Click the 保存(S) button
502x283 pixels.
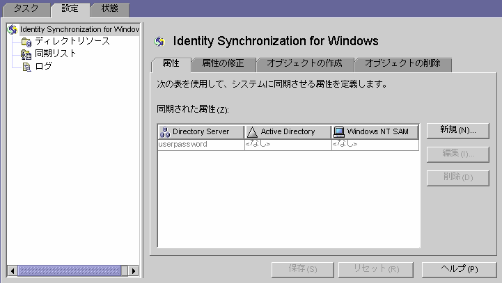[303, 270]
